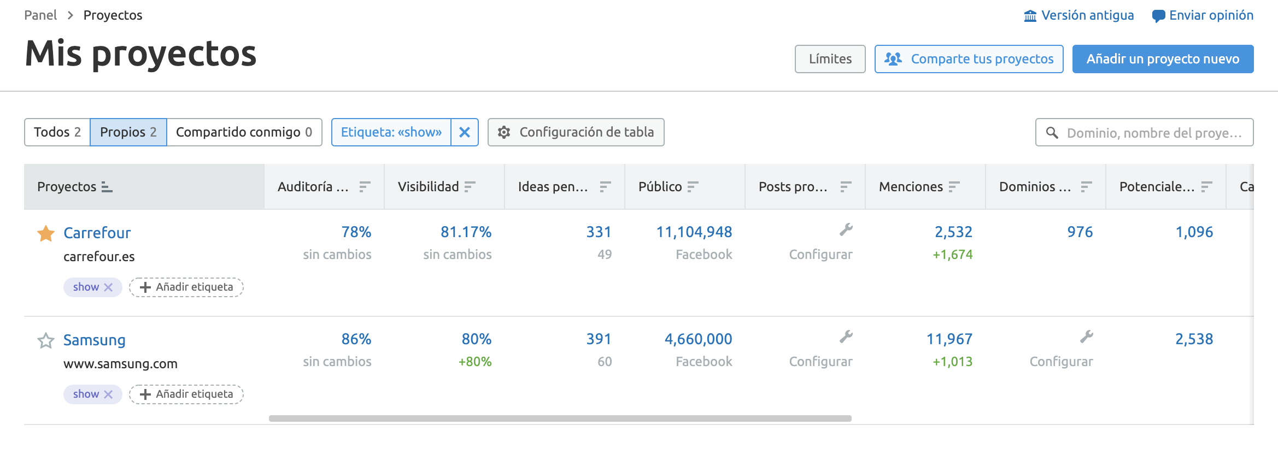The width and height of the screenshot is (1278, 460).
Task: Open Carrefour audit score 78%
Action: (356, 232)
